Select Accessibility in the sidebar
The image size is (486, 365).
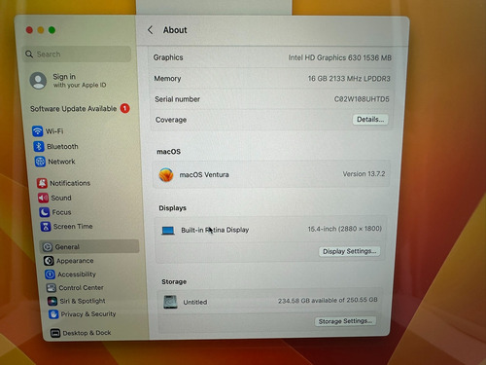[70, 274]
